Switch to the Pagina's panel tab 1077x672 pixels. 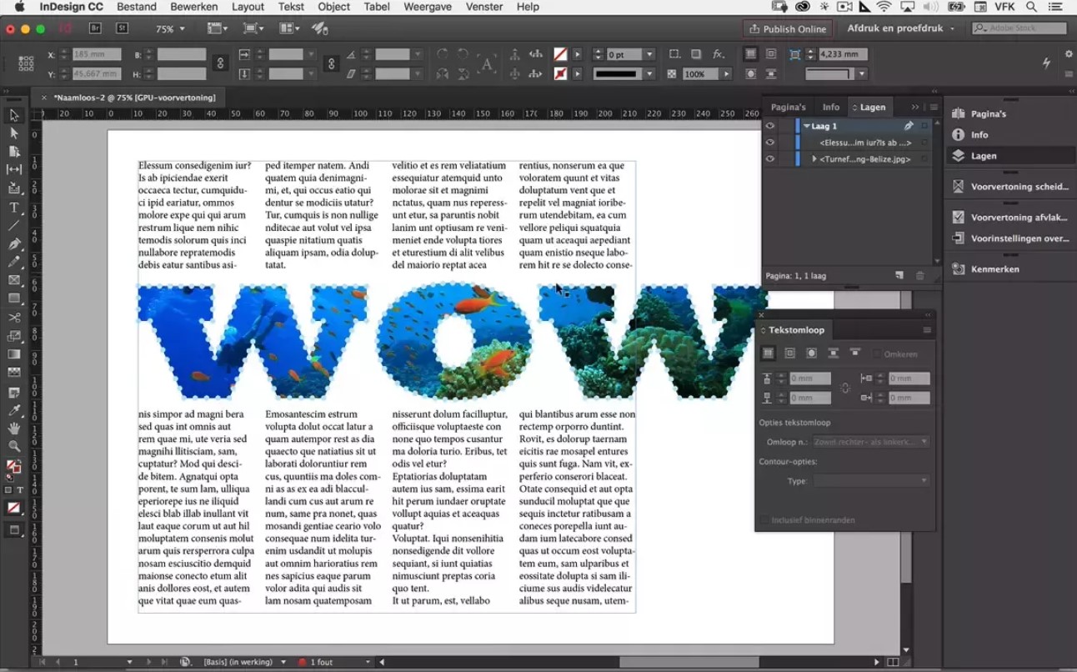click(788, 107)
